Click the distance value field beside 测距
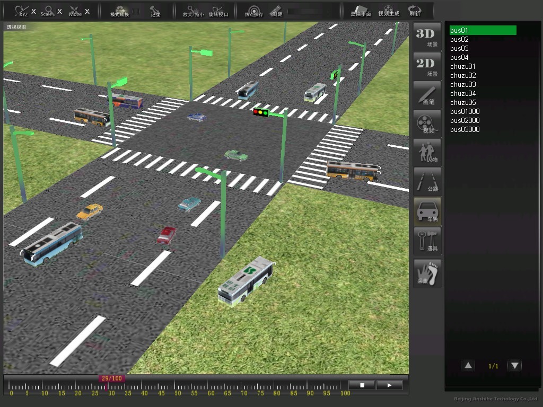 point(307,12)
